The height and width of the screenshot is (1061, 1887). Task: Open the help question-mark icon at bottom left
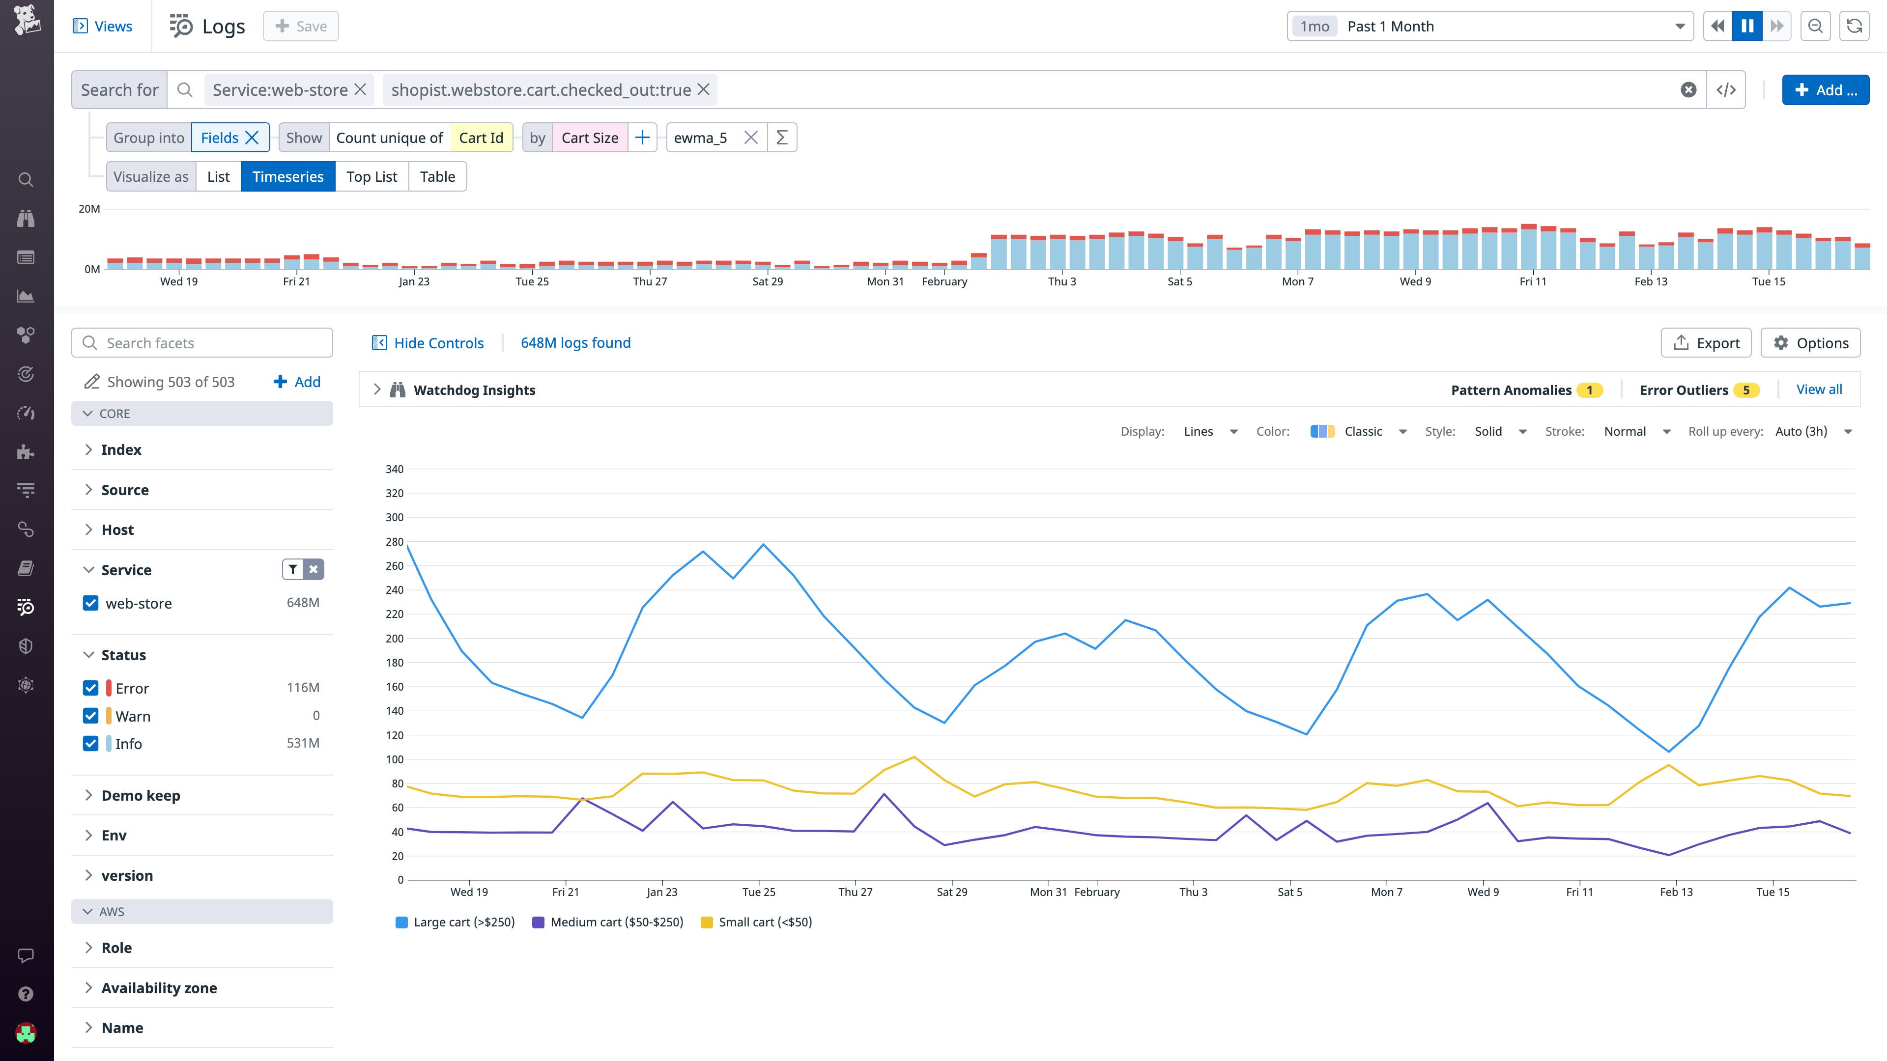tap(26, 993)
